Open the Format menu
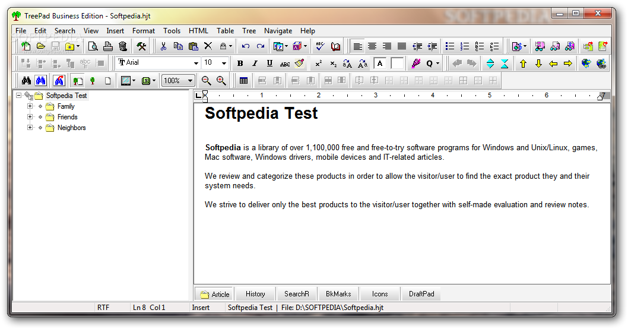Image resolution: width=628 pixels, height=329 pixels. 144,31
